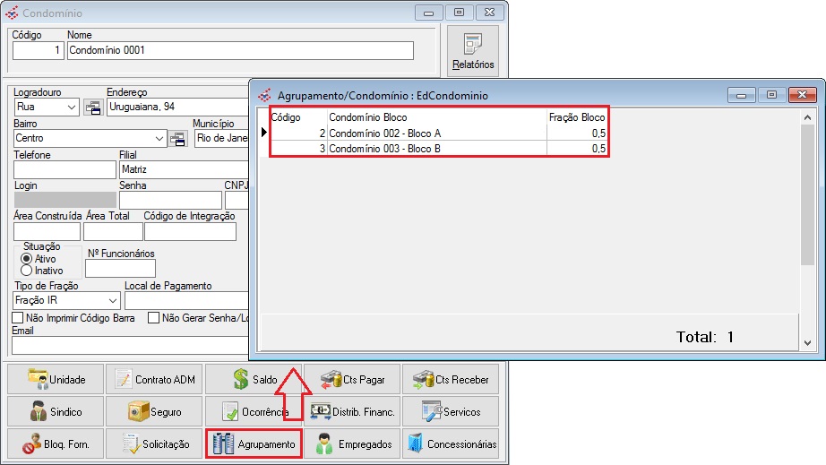Screen dimensions: 826x465
Task: Expand the Bairro dropdown
Action: point(160,139)
